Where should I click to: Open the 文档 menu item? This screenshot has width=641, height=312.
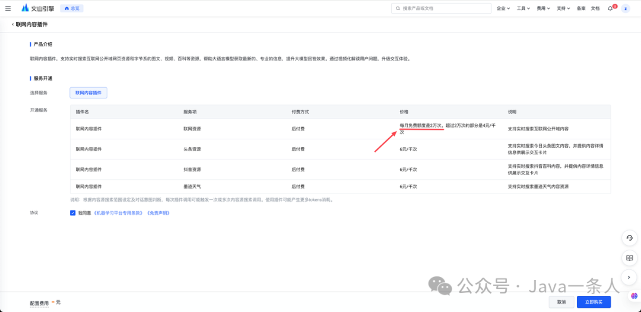(x=595, y=8)
